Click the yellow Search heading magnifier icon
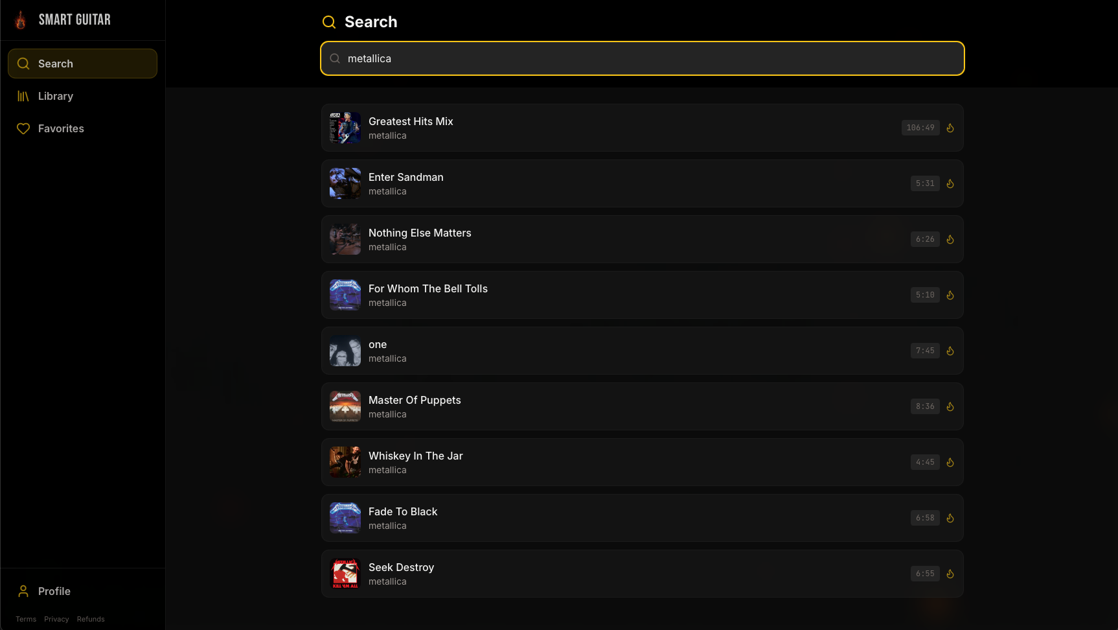Screen dimensions: 1118x630 [329, 21]
